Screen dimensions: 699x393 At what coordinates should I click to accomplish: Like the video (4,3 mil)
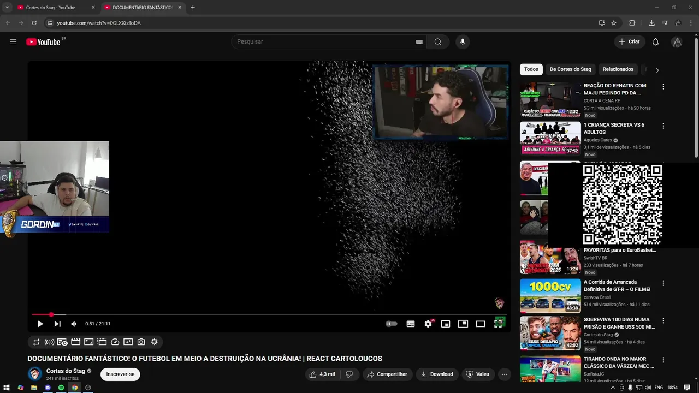[322, 374]
